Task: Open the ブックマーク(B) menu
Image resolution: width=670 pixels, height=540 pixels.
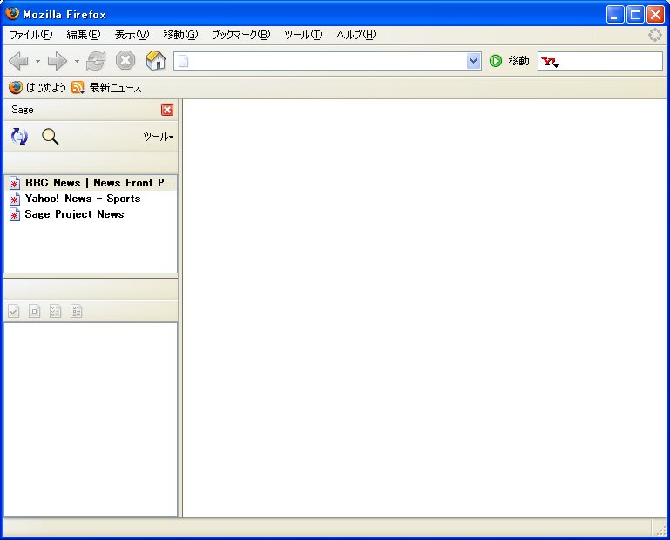Action: tap(241, 35)
